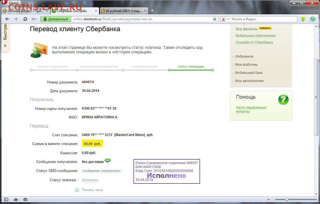Click the Opera Link cloud icon
Screen dimensions: 320x204
pos(16,200)
